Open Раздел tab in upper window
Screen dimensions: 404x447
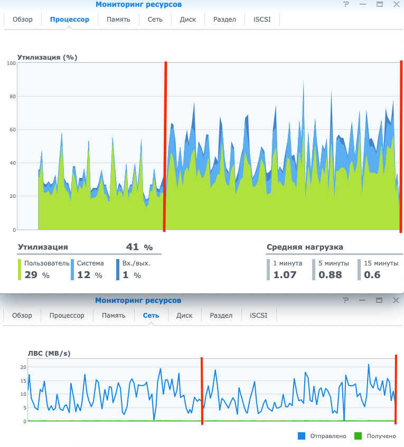point(224,20)
